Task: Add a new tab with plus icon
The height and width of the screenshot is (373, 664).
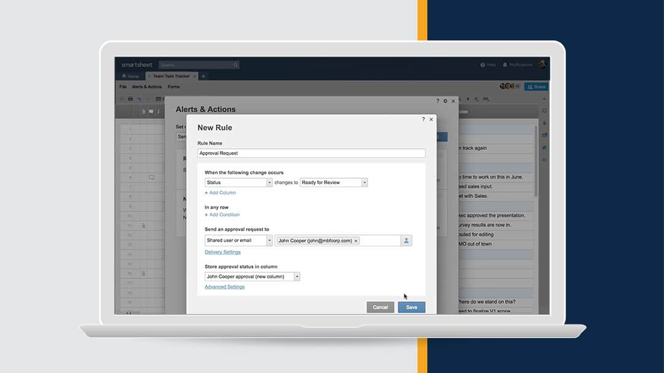Action: [204, 76]
